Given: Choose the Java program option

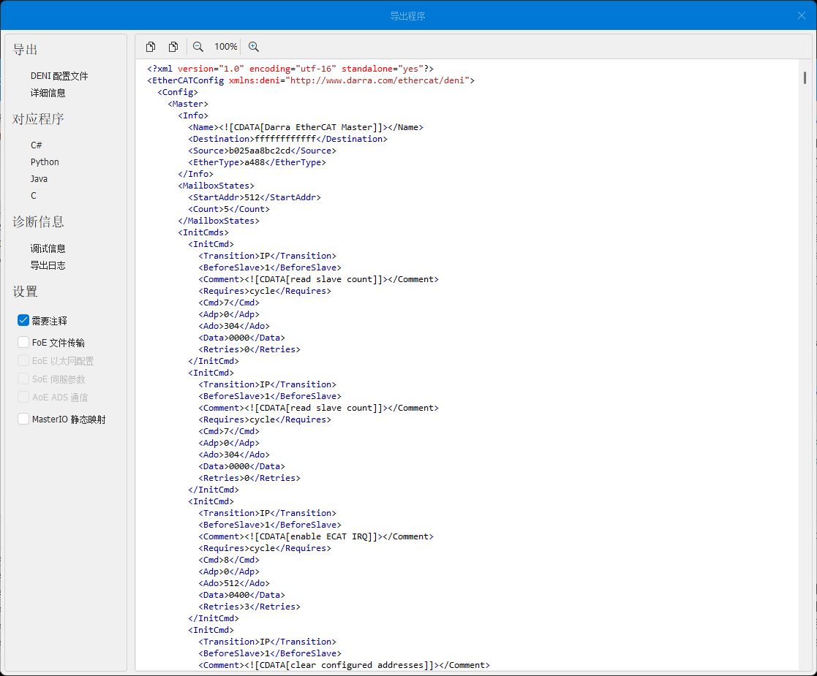Looking at the screenshot, I should (39, 179).
